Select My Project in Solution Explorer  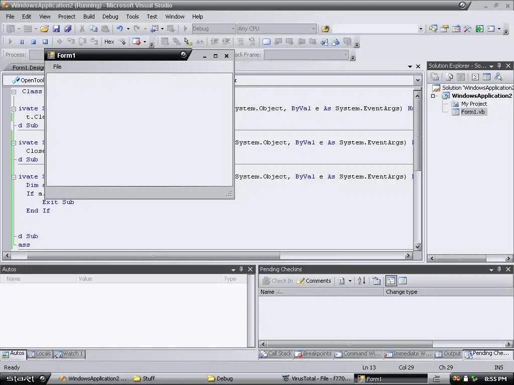pyautogui.click(x=474, y=104)
